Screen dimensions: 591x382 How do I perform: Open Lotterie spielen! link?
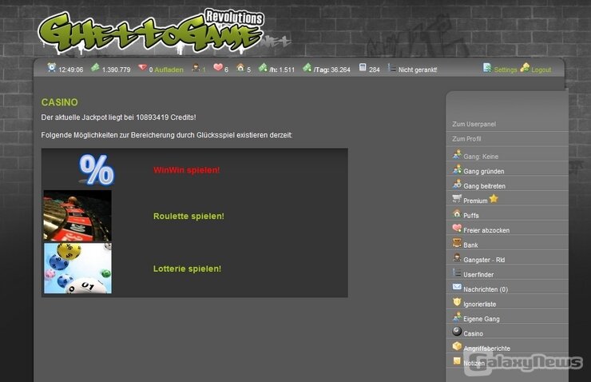(188, 269)
